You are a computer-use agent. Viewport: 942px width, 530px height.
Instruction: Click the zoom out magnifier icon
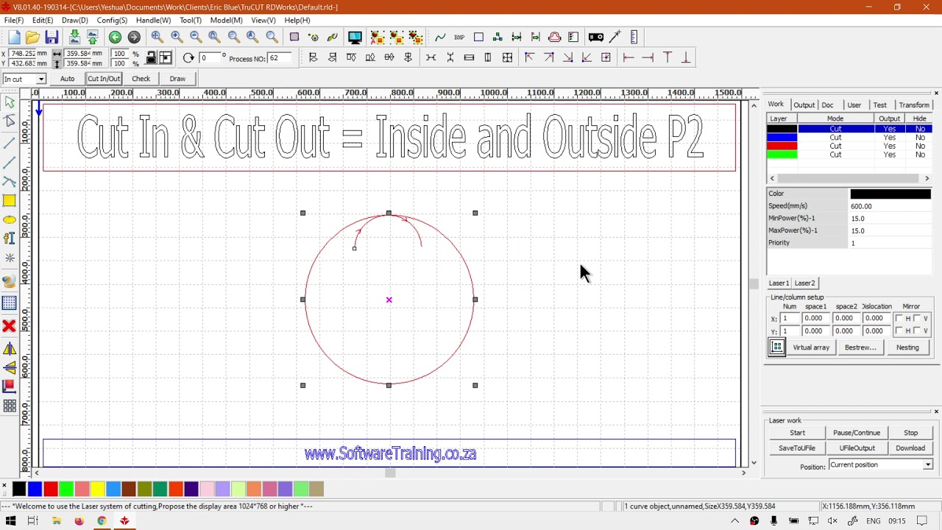click(196, 38)
